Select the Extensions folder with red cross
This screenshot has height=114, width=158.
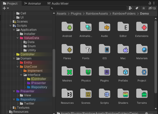pyautogui.click(x=142, y=27)
